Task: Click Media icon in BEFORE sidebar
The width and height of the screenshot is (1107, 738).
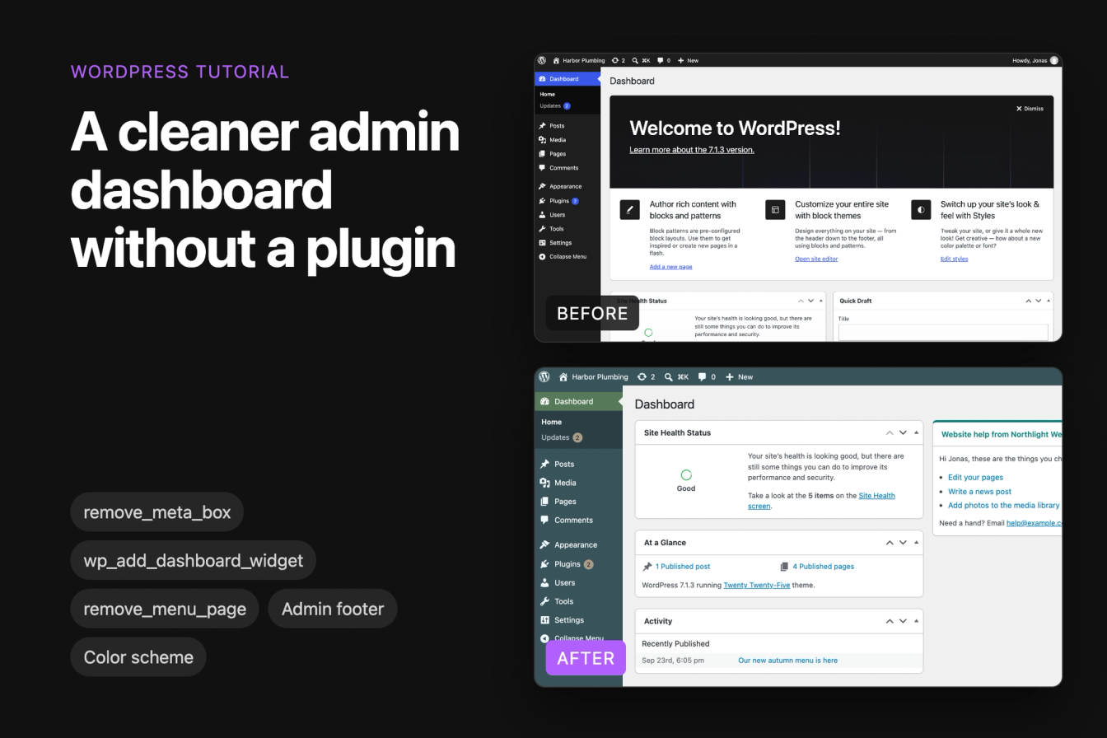Action: click(542, 140)
